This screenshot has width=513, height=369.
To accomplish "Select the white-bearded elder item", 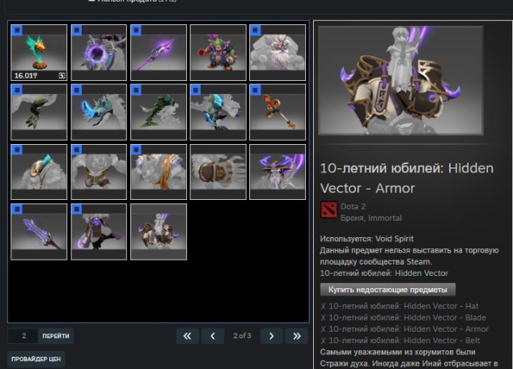I will 278,53.
